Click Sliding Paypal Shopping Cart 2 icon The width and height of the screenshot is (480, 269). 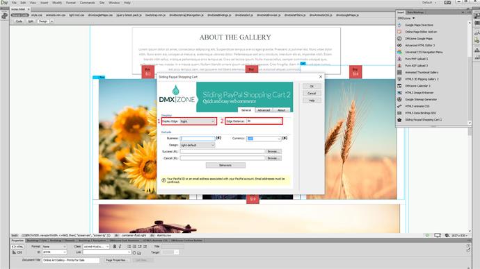pos(399,119)
